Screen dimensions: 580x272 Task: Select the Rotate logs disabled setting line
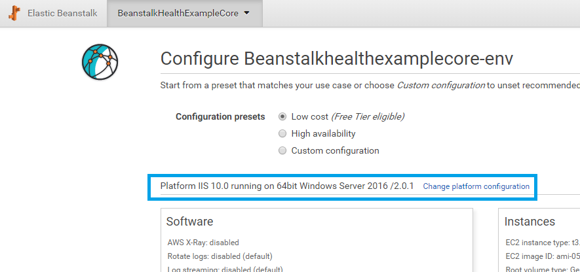220,256
